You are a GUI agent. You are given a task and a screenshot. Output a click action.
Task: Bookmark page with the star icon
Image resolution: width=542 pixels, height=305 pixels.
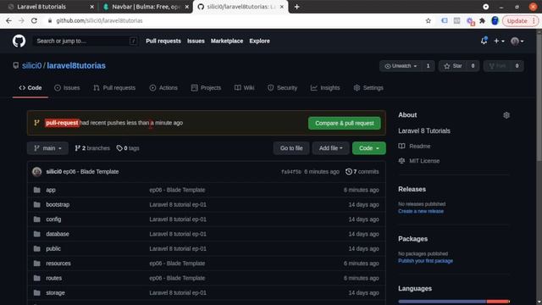tap(429, 20)
